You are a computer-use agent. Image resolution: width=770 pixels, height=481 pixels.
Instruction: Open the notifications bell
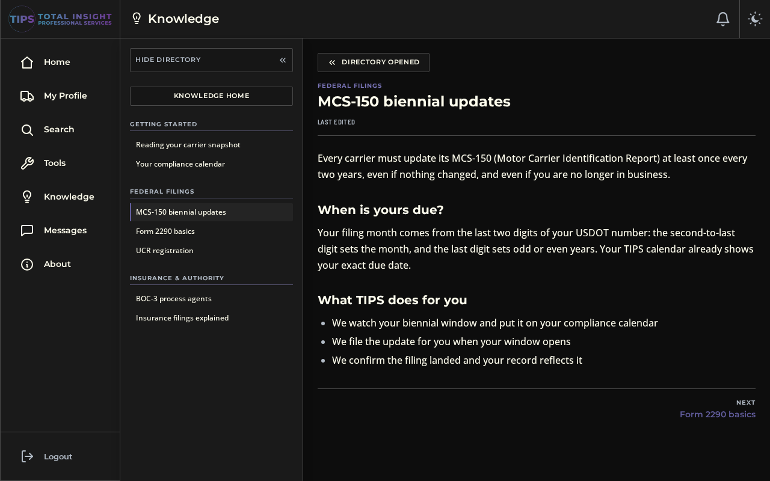[x=723, y=19]
